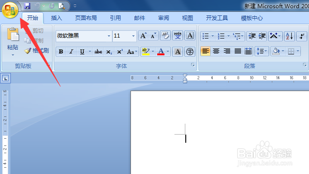Open the 开始 ribbon tab
This screenshot has width=309, height=174.
click(33, 18)
